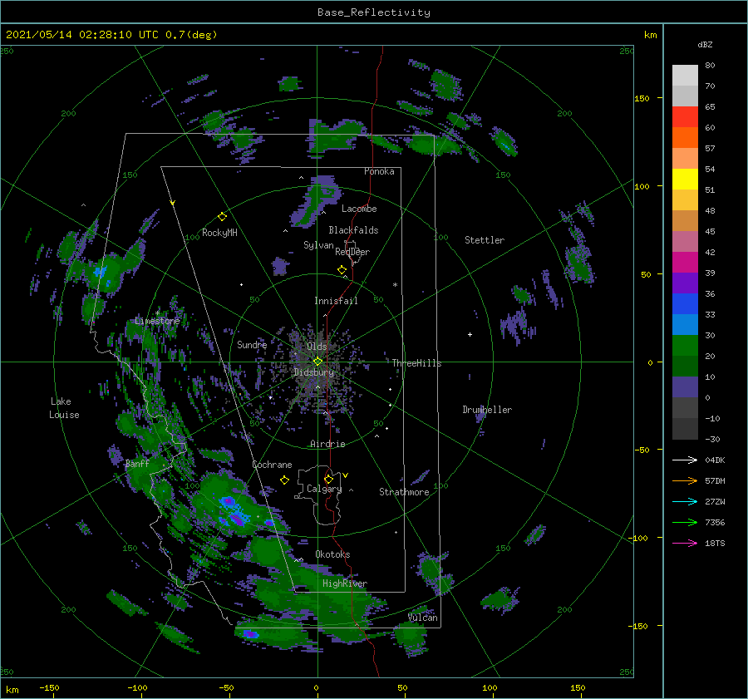Click the white plus marker west of Stettler region
The image size is (748, 699).
pyautogui.click(x=470, y=334)
